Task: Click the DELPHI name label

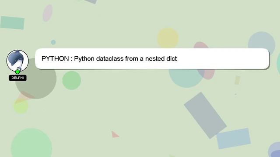Action: [x=17, y=78]
